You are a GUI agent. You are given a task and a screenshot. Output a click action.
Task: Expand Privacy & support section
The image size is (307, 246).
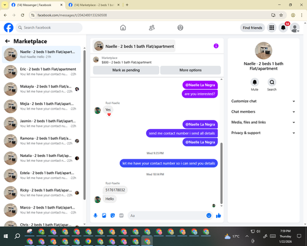click(x=263, y=133)
